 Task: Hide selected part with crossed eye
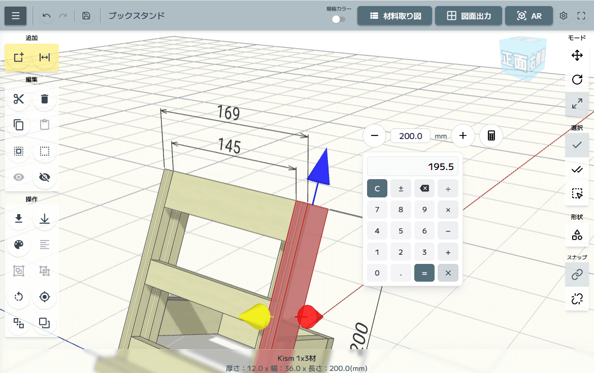pyautogui.click(x=45, y=177)
